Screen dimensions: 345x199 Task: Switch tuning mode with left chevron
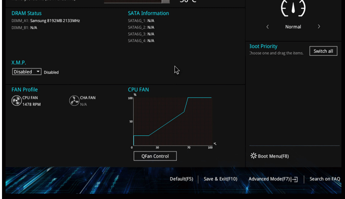[268, 27]
